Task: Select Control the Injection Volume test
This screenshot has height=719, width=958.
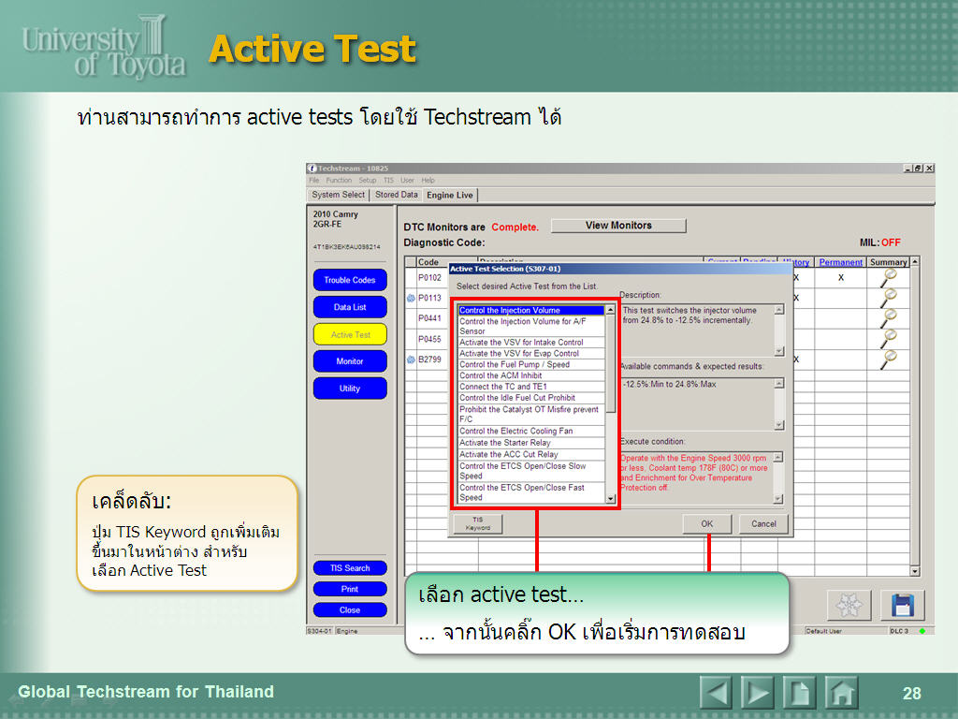Action: tap(531, 311)
